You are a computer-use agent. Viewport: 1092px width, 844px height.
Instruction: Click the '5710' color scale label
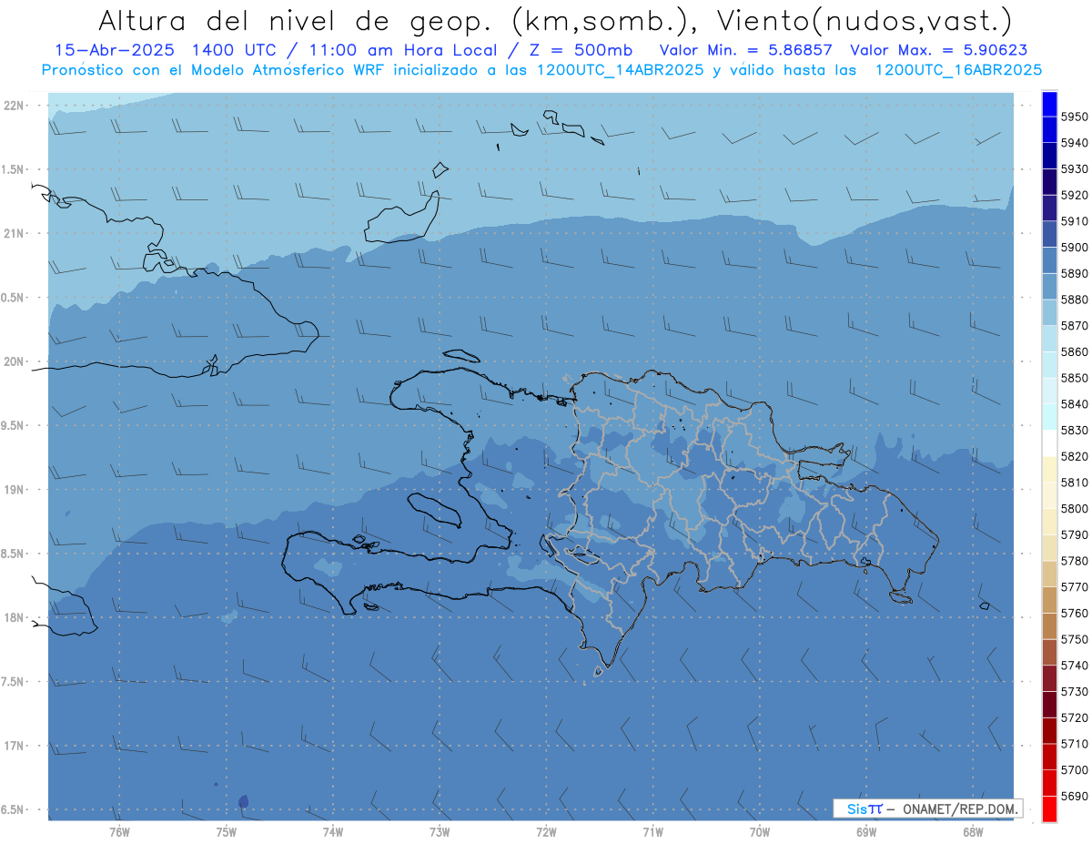[1075, 744]
